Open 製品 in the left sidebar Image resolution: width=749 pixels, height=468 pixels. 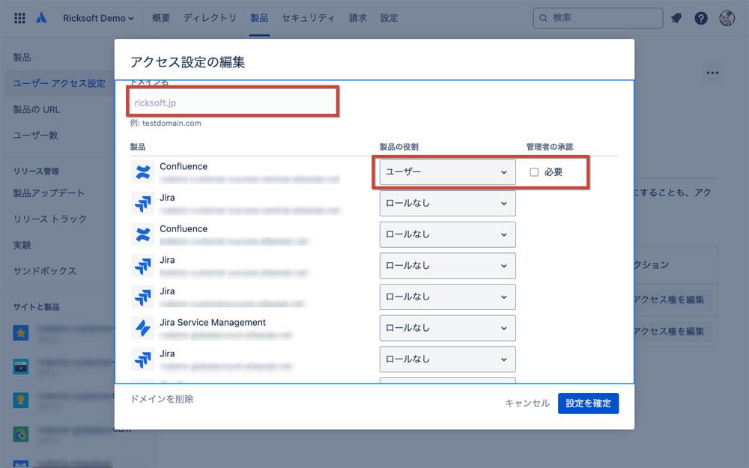coord(22,58)
